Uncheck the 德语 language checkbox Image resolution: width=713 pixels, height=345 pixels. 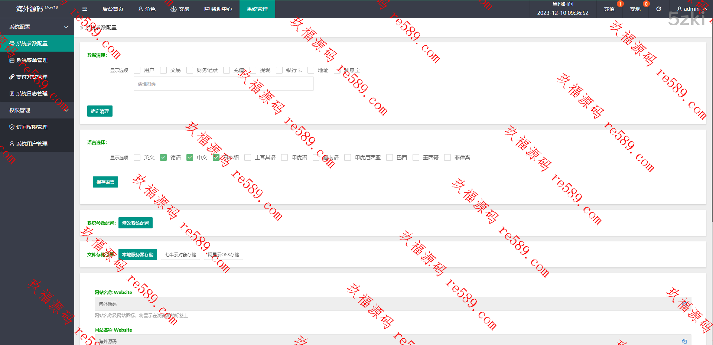(163, 157)
